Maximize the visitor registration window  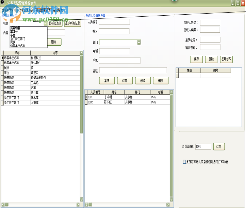(238, 3)
